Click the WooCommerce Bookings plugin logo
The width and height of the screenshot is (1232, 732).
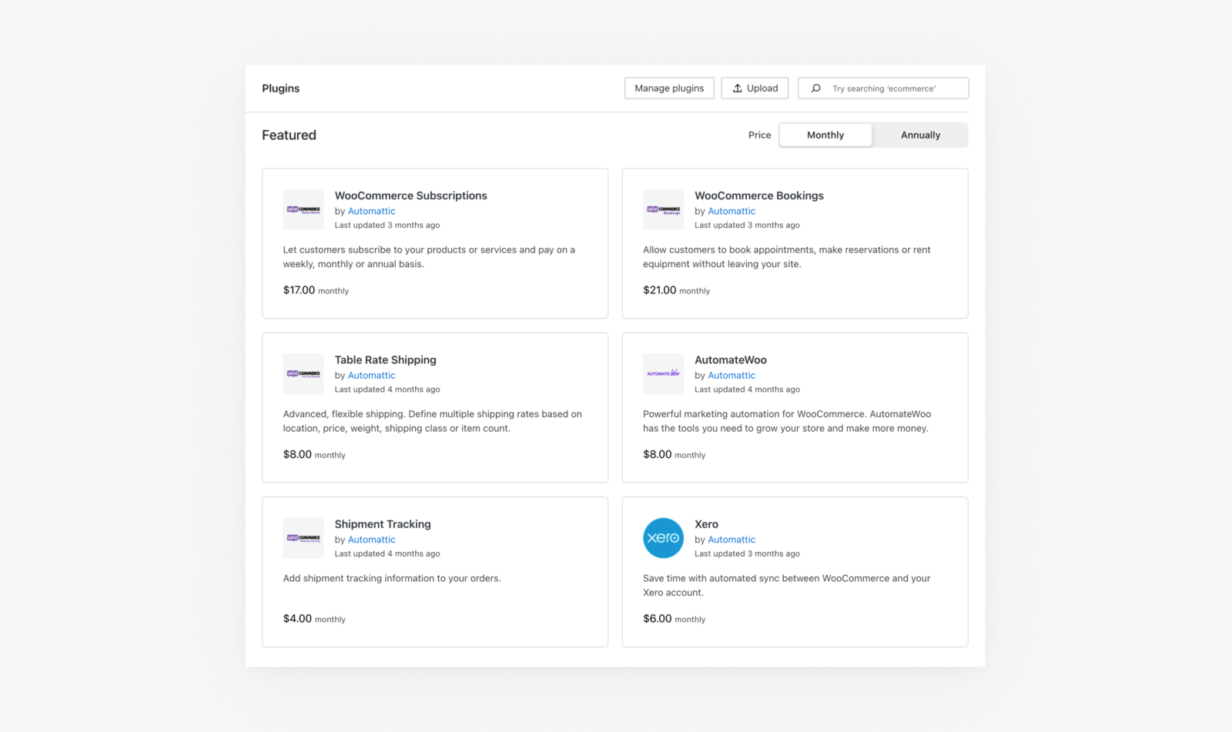click(663, 209)
